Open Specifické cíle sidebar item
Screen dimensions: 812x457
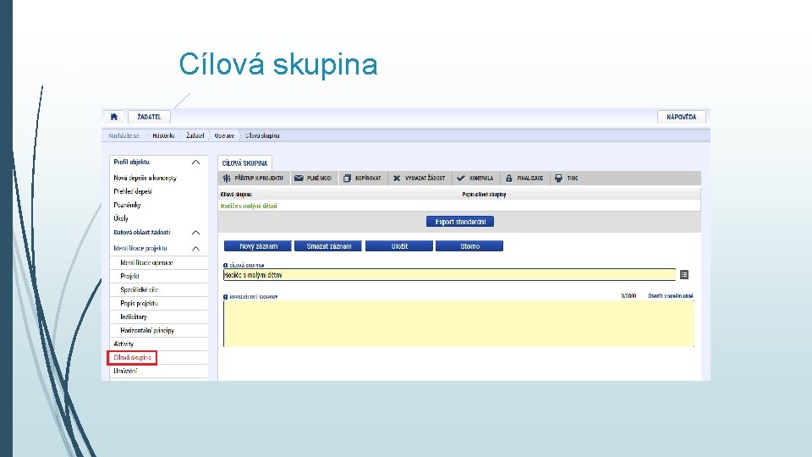139,289
